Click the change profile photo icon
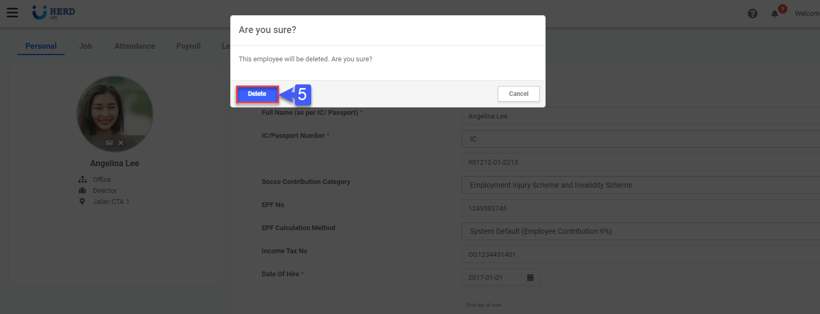 [x=109, y=143]
